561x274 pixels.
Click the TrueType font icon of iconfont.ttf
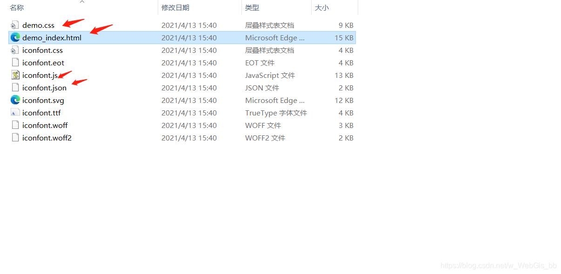[14, 113]
